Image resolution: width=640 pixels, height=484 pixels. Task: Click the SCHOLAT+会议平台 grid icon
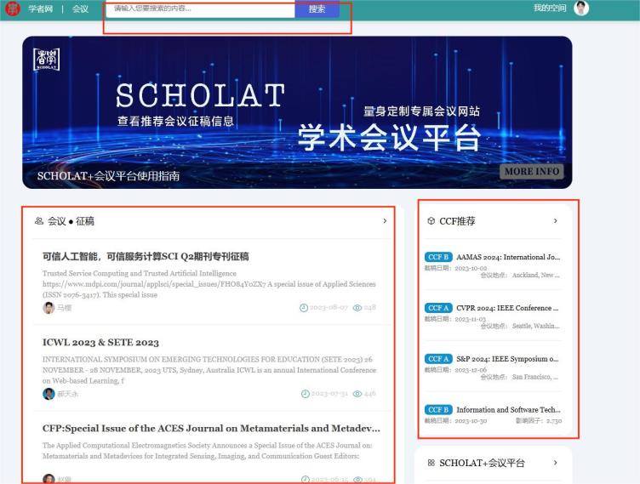[431, 463]
